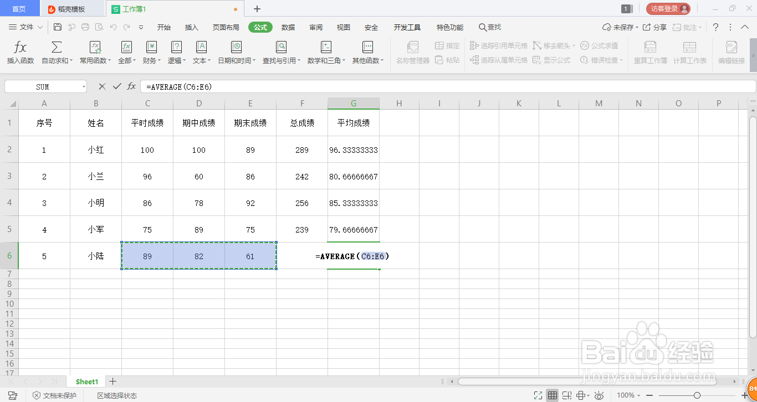The image size is (757, 402).
Task: Click the 分享 share button
Action: (657, 27)
